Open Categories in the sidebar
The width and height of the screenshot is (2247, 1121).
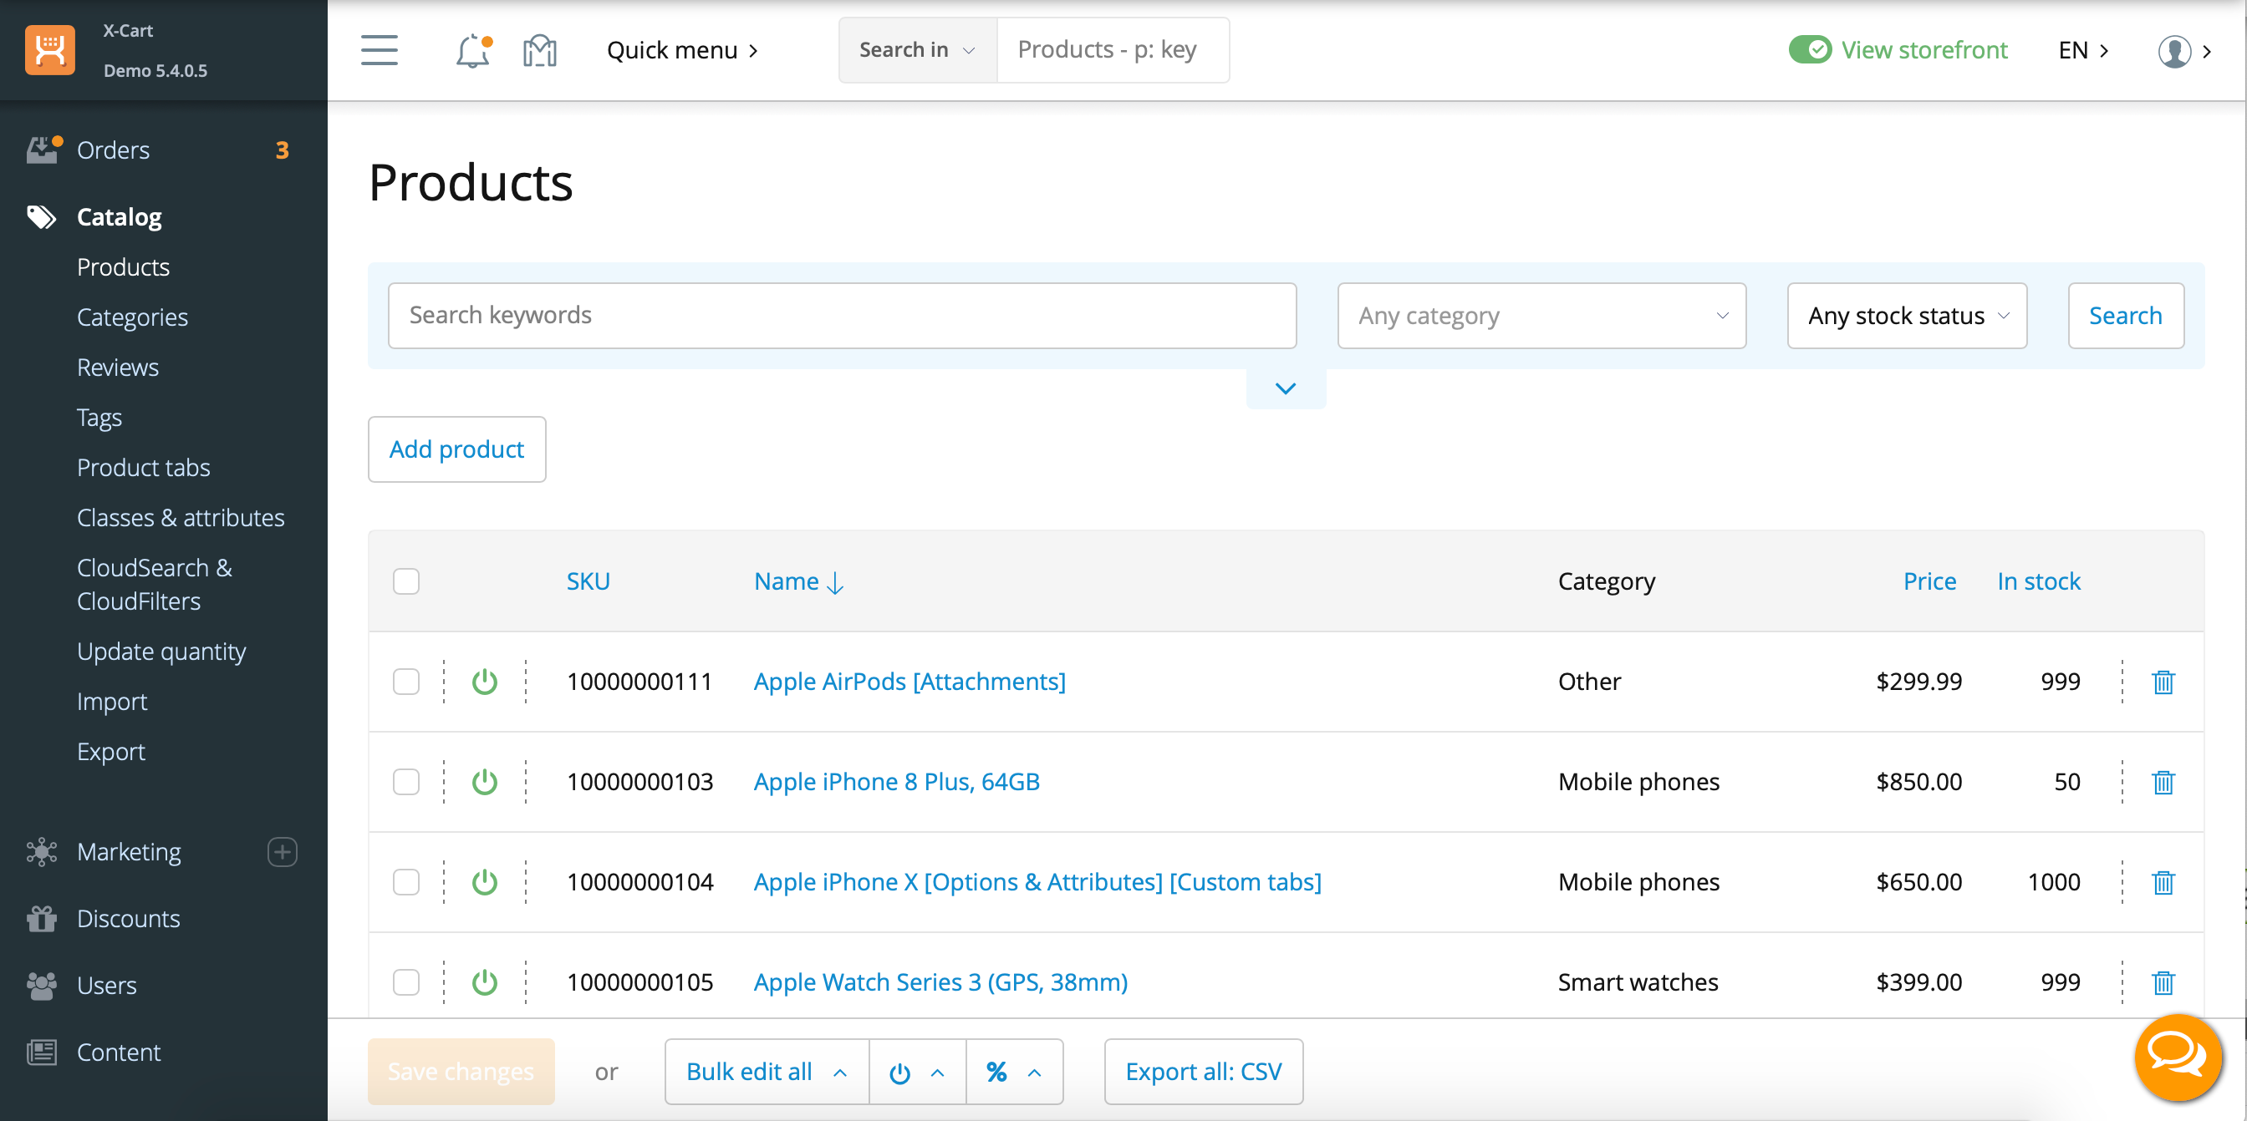pyautogui.click(x=133, y=317)
